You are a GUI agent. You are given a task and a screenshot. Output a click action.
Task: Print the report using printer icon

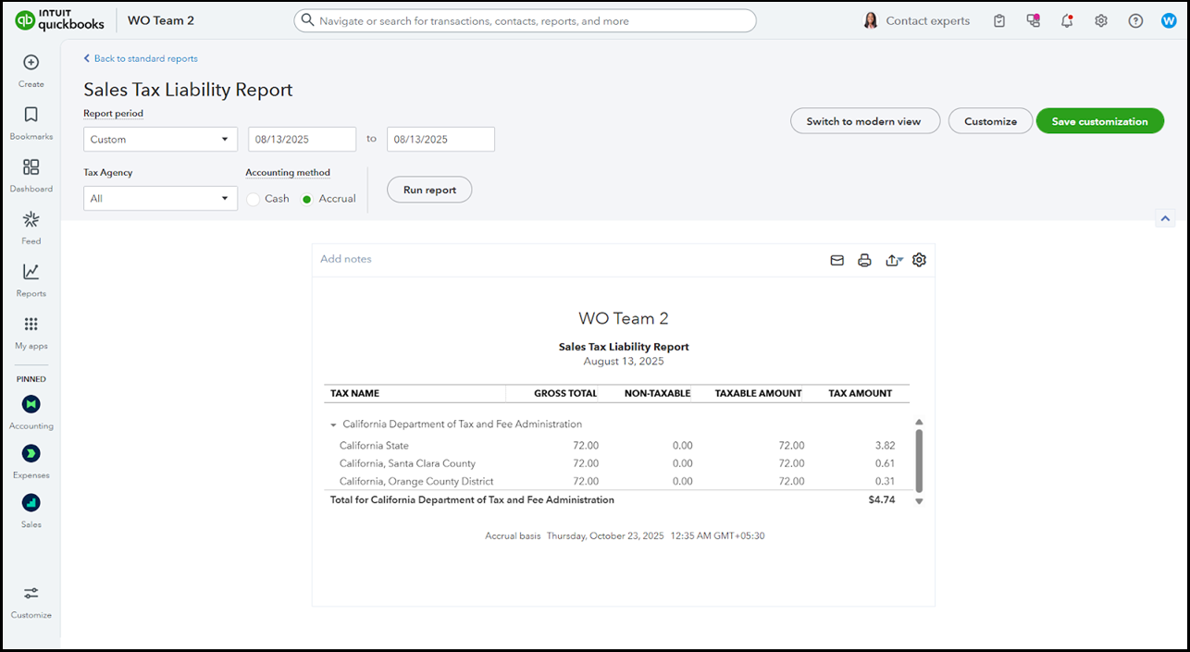pyautogui.click(x=864, y=261)
